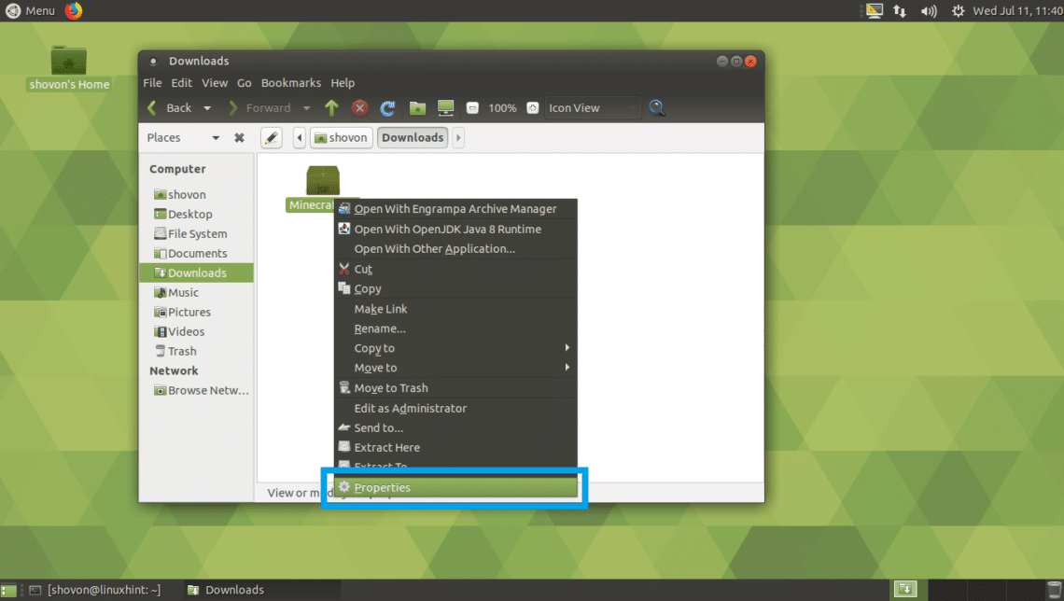Click the right path-scroll arrow
1064x601 pixels.
458,138
